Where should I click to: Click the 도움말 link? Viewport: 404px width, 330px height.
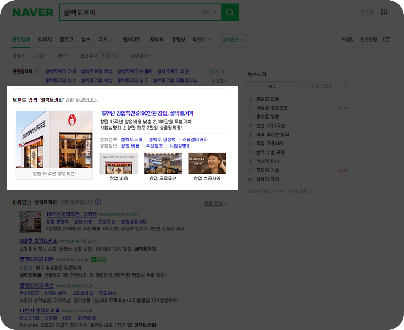[x=347, y=40]
